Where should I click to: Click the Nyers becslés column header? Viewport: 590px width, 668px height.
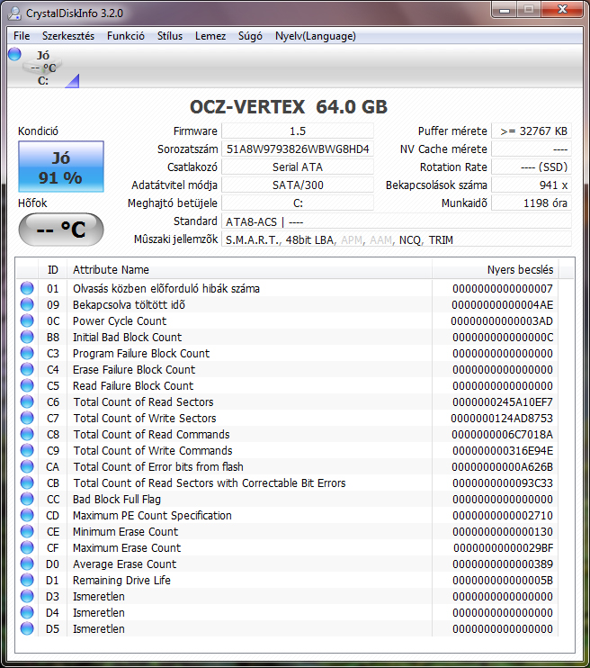tap(496, 270)
